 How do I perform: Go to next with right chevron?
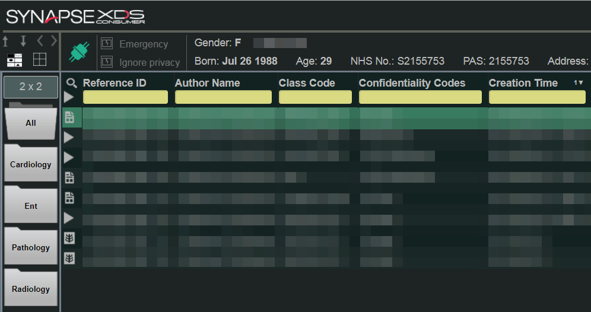pyautogui.click(x=54, y=42)
